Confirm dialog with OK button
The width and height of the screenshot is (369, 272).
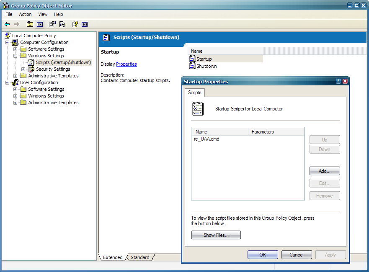pyautogui.click(x=263, y=254)
